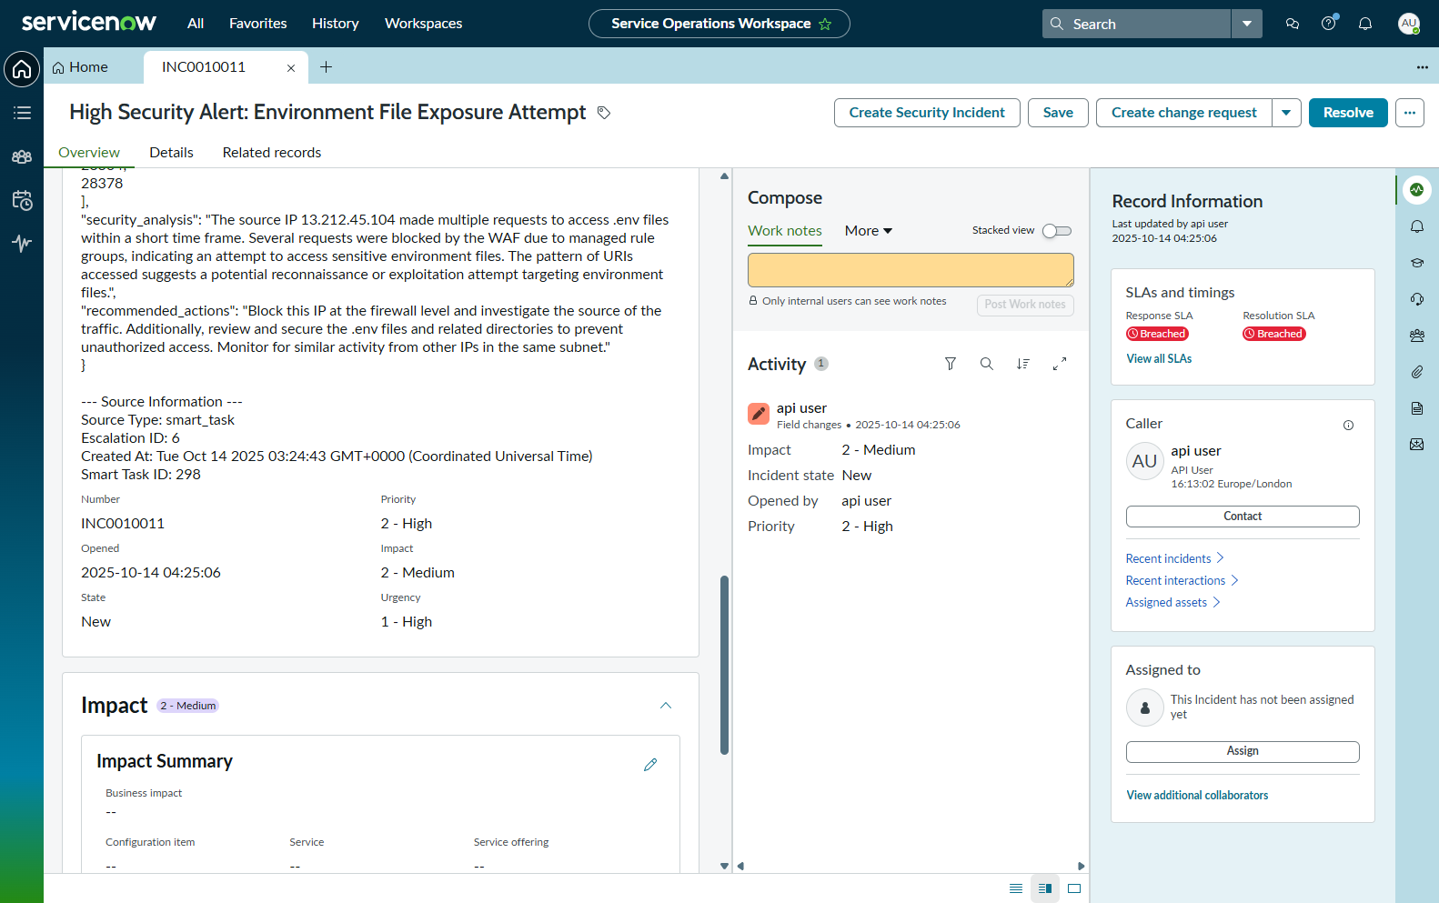This screenshot has height=903, width=1439.
Task: Open the attachments paperclip in right sidebar
Action: click(x=1417, y=372)
